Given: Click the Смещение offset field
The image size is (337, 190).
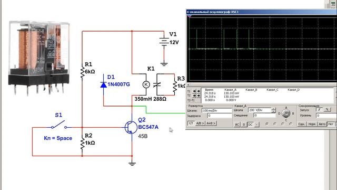Looking at the screenshot, I should point(264,116).
